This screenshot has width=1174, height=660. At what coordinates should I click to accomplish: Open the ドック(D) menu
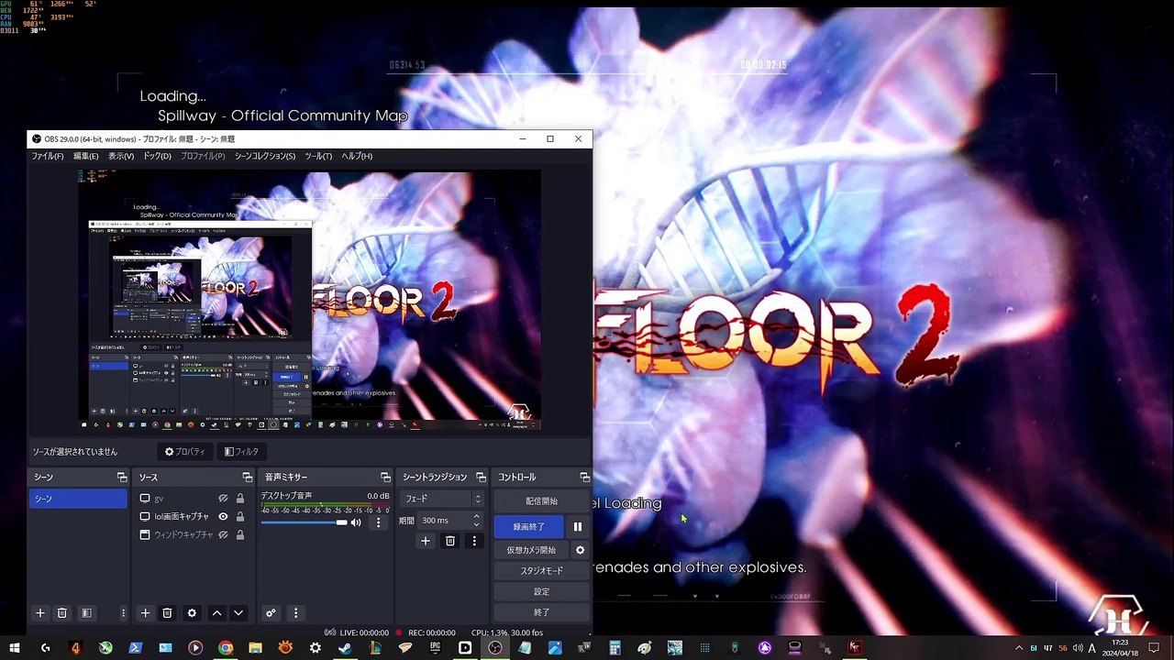pos(157,156)
